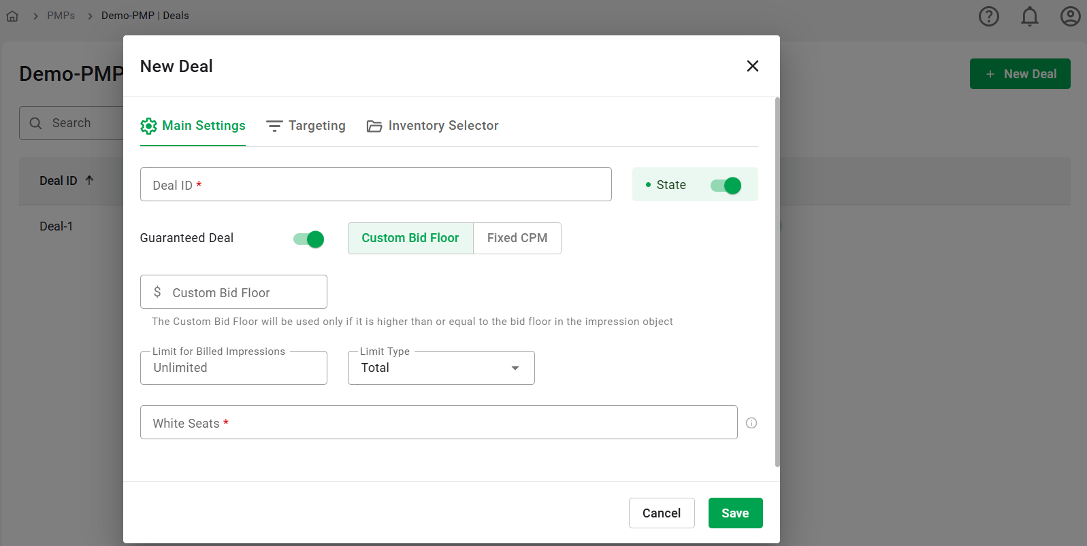The width and height of the screenshot is (1087, 546).
Task: Select Fixed CPM pricing option
Action: 517,238
